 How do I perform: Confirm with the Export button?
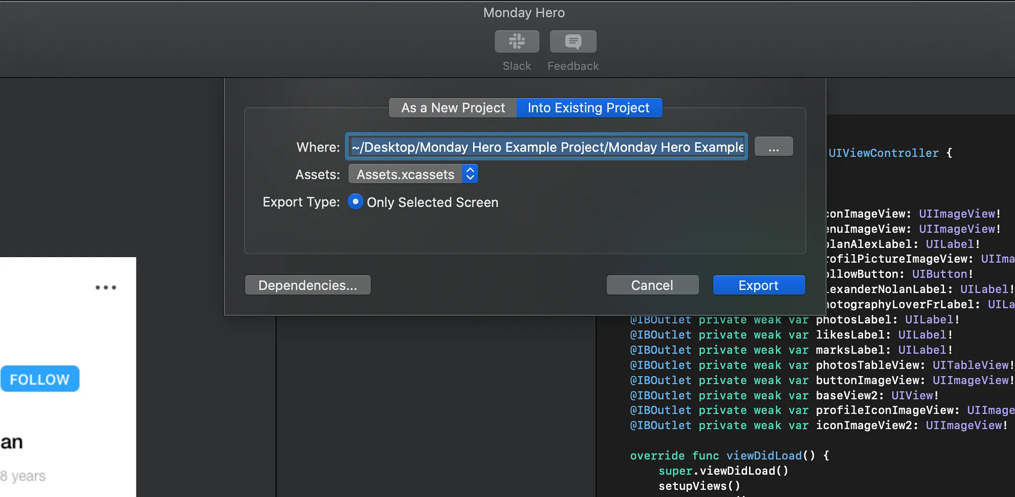click(759, 286)
